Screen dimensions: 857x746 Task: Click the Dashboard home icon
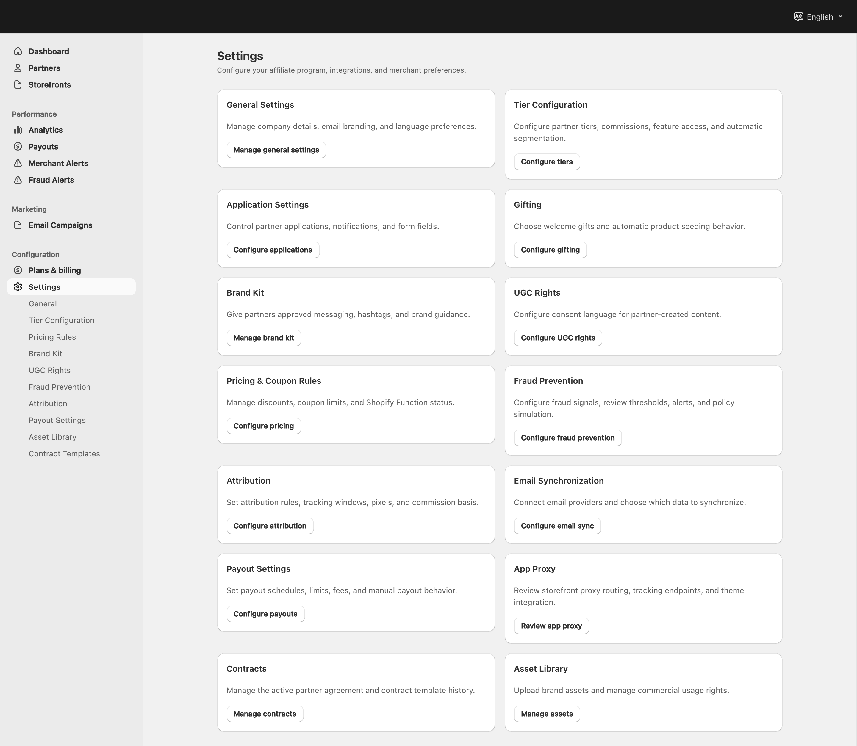(x=18, y=51)
